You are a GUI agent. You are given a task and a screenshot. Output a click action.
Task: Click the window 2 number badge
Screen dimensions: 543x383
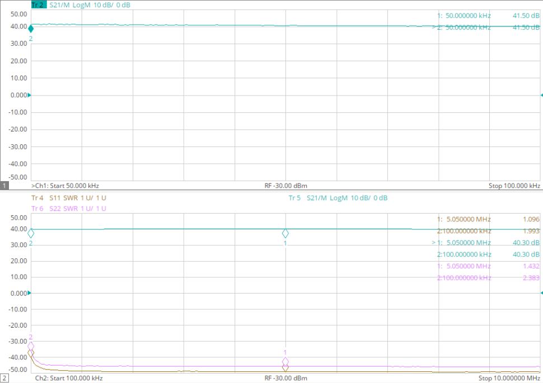point(4,378)
